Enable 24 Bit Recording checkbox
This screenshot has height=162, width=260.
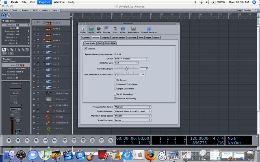click(x=115, y=94)
